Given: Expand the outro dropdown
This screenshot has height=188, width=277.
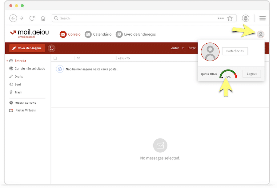Looking at the screenshot, I should click(177, 48).
